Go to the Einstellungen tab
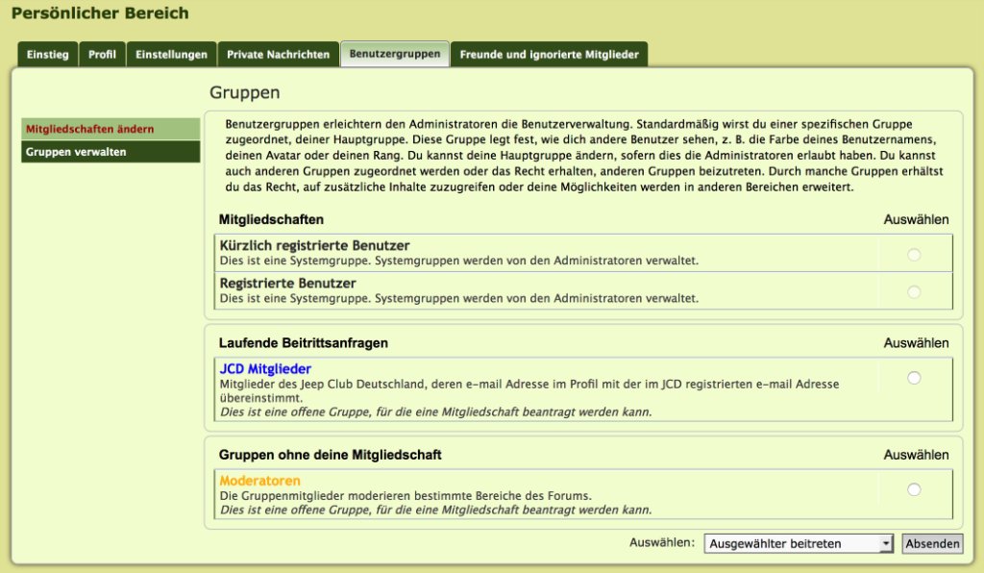 tap(171, 55)
